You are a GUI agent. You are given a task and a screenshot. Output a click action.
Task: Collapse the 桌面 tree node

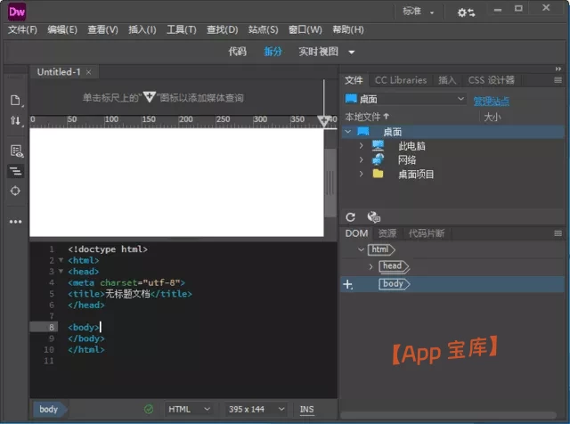pyautogui.click(x=348, y=132)
